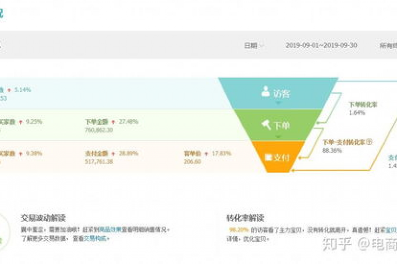Click the 支付 label in the funnel
Image resolution: width=397 pixels, height=264 pixels.
pyautogui.click(x=281, y=158)
